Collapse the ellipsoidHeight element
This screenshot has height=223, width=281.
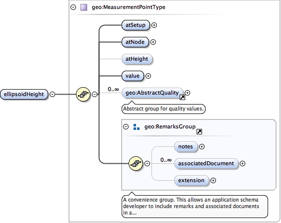pos(52,94)
